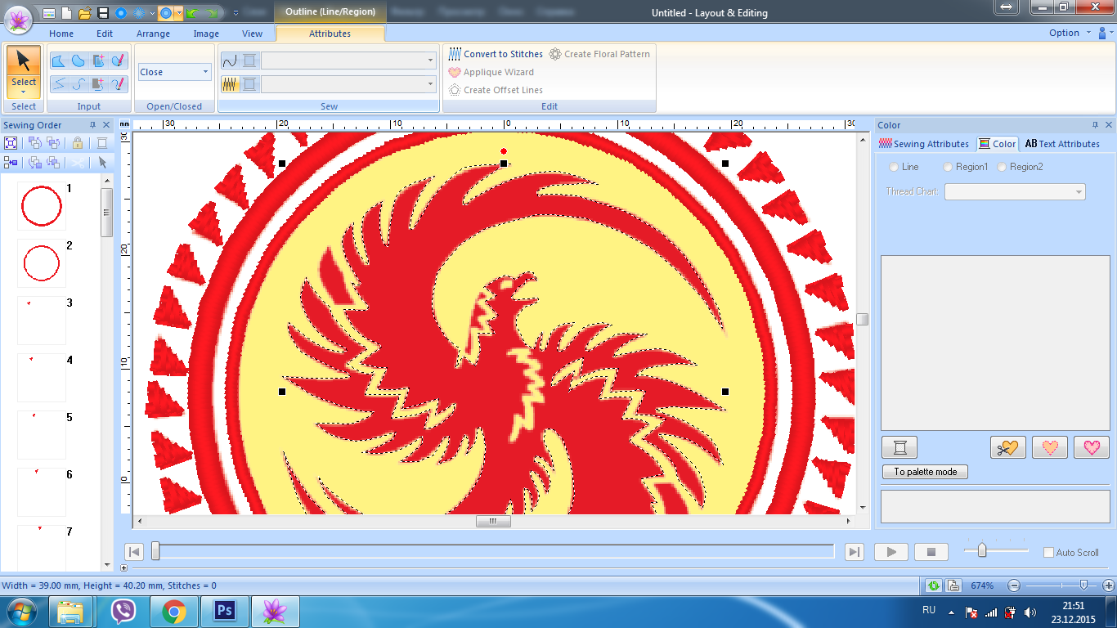The image size is (1117, 628).
Task: Open the Sewing Attributes tab
Action: pos(924,144)
